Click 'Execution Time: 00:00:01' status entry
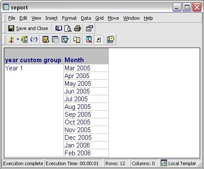This screenshot has height=169, width=204. pyautogui.click(x=72, y=163)
